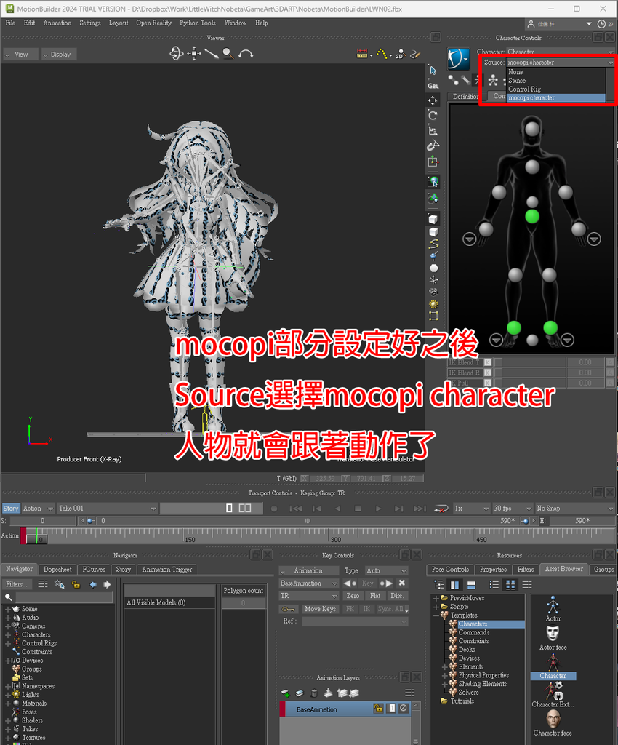
Task: Click the Navigator forward arrow icon
Action: [x=107, y=584]
